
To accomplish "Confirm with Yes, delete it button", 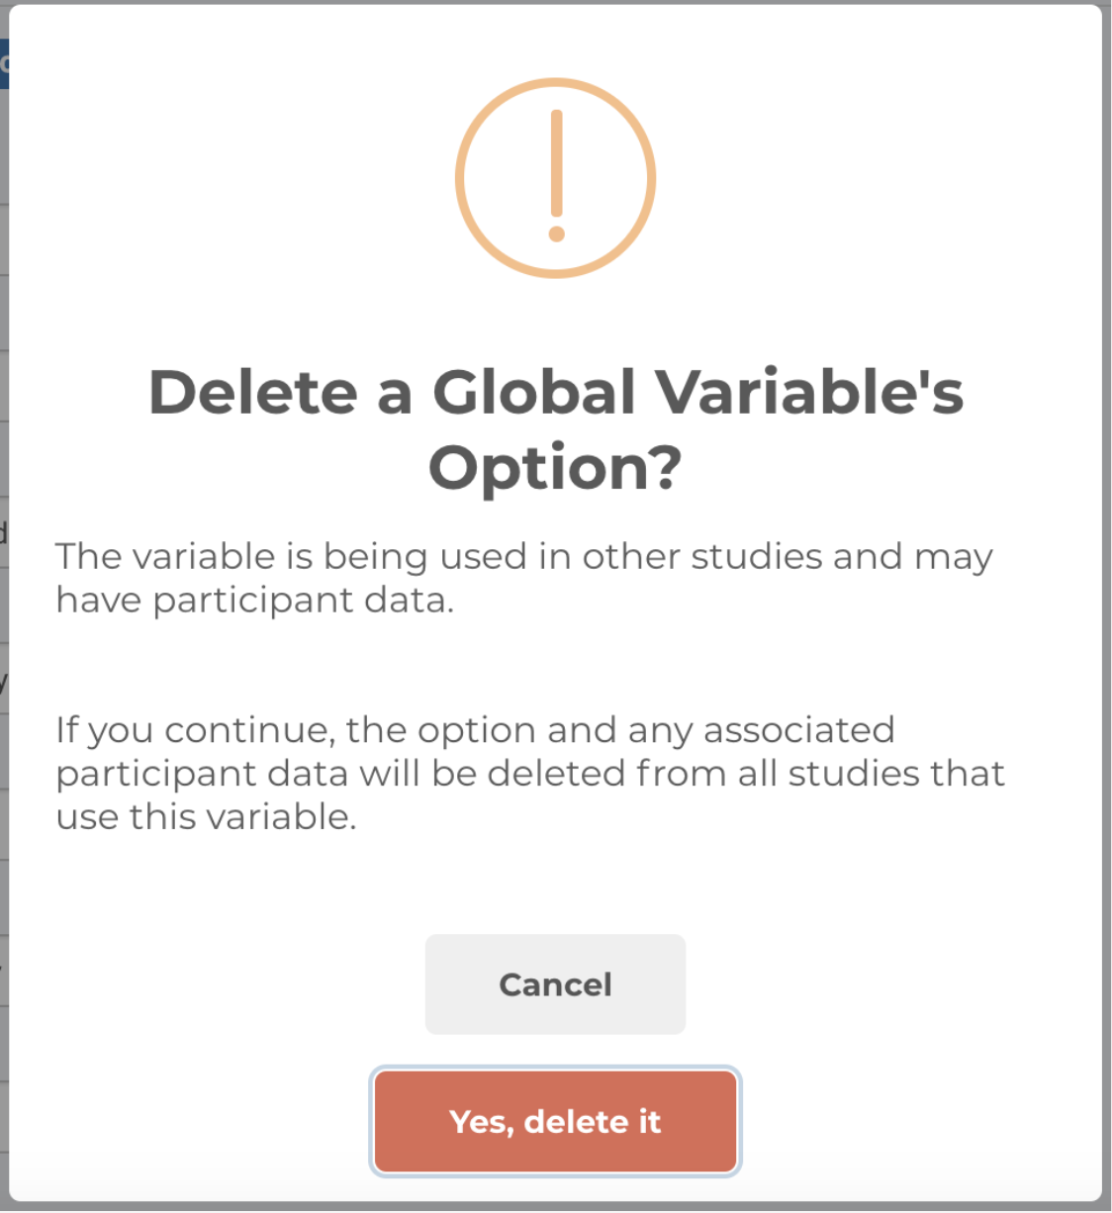I will click(x=555, y=1121).
